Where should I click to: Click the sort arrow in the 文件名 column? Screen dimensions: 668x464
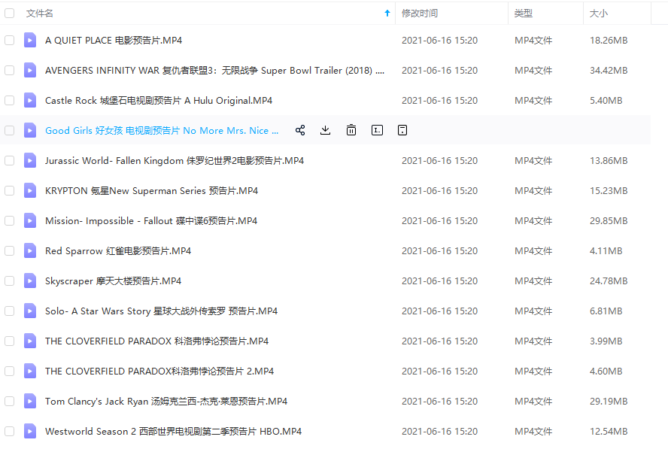[387, 13]
